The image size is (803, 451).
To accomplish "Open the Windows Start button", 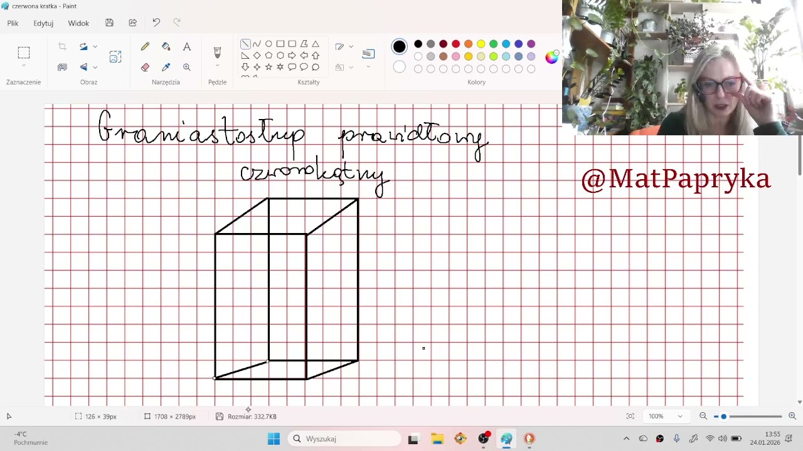I will (x=274, y=438).
